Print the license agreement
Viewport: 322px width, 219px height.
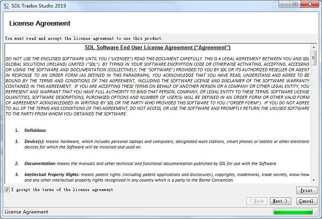point(306,190)
